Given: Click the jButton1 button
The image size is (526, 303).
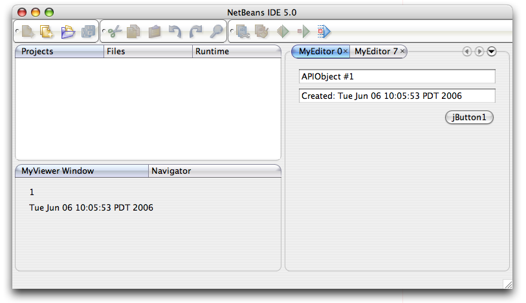Looking at the screenshot, I should (469, 118).
